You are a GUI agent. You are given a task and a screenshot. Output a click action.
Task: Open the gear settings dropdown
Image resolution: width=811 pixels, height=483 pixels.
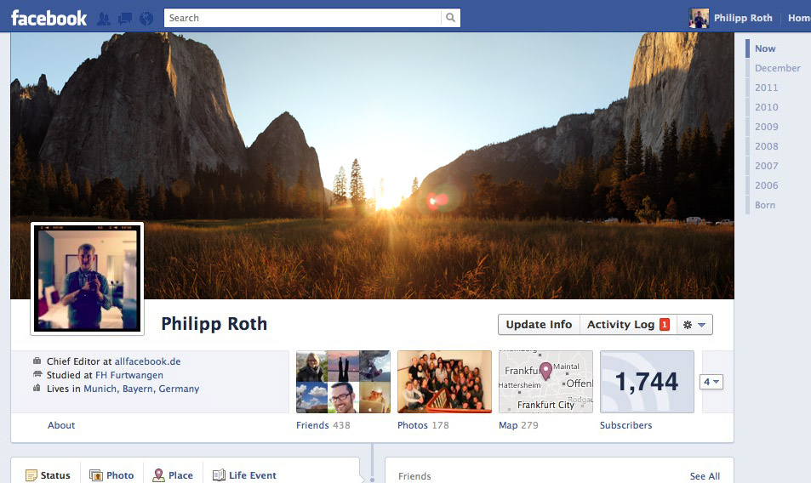[x=693, y=325]
